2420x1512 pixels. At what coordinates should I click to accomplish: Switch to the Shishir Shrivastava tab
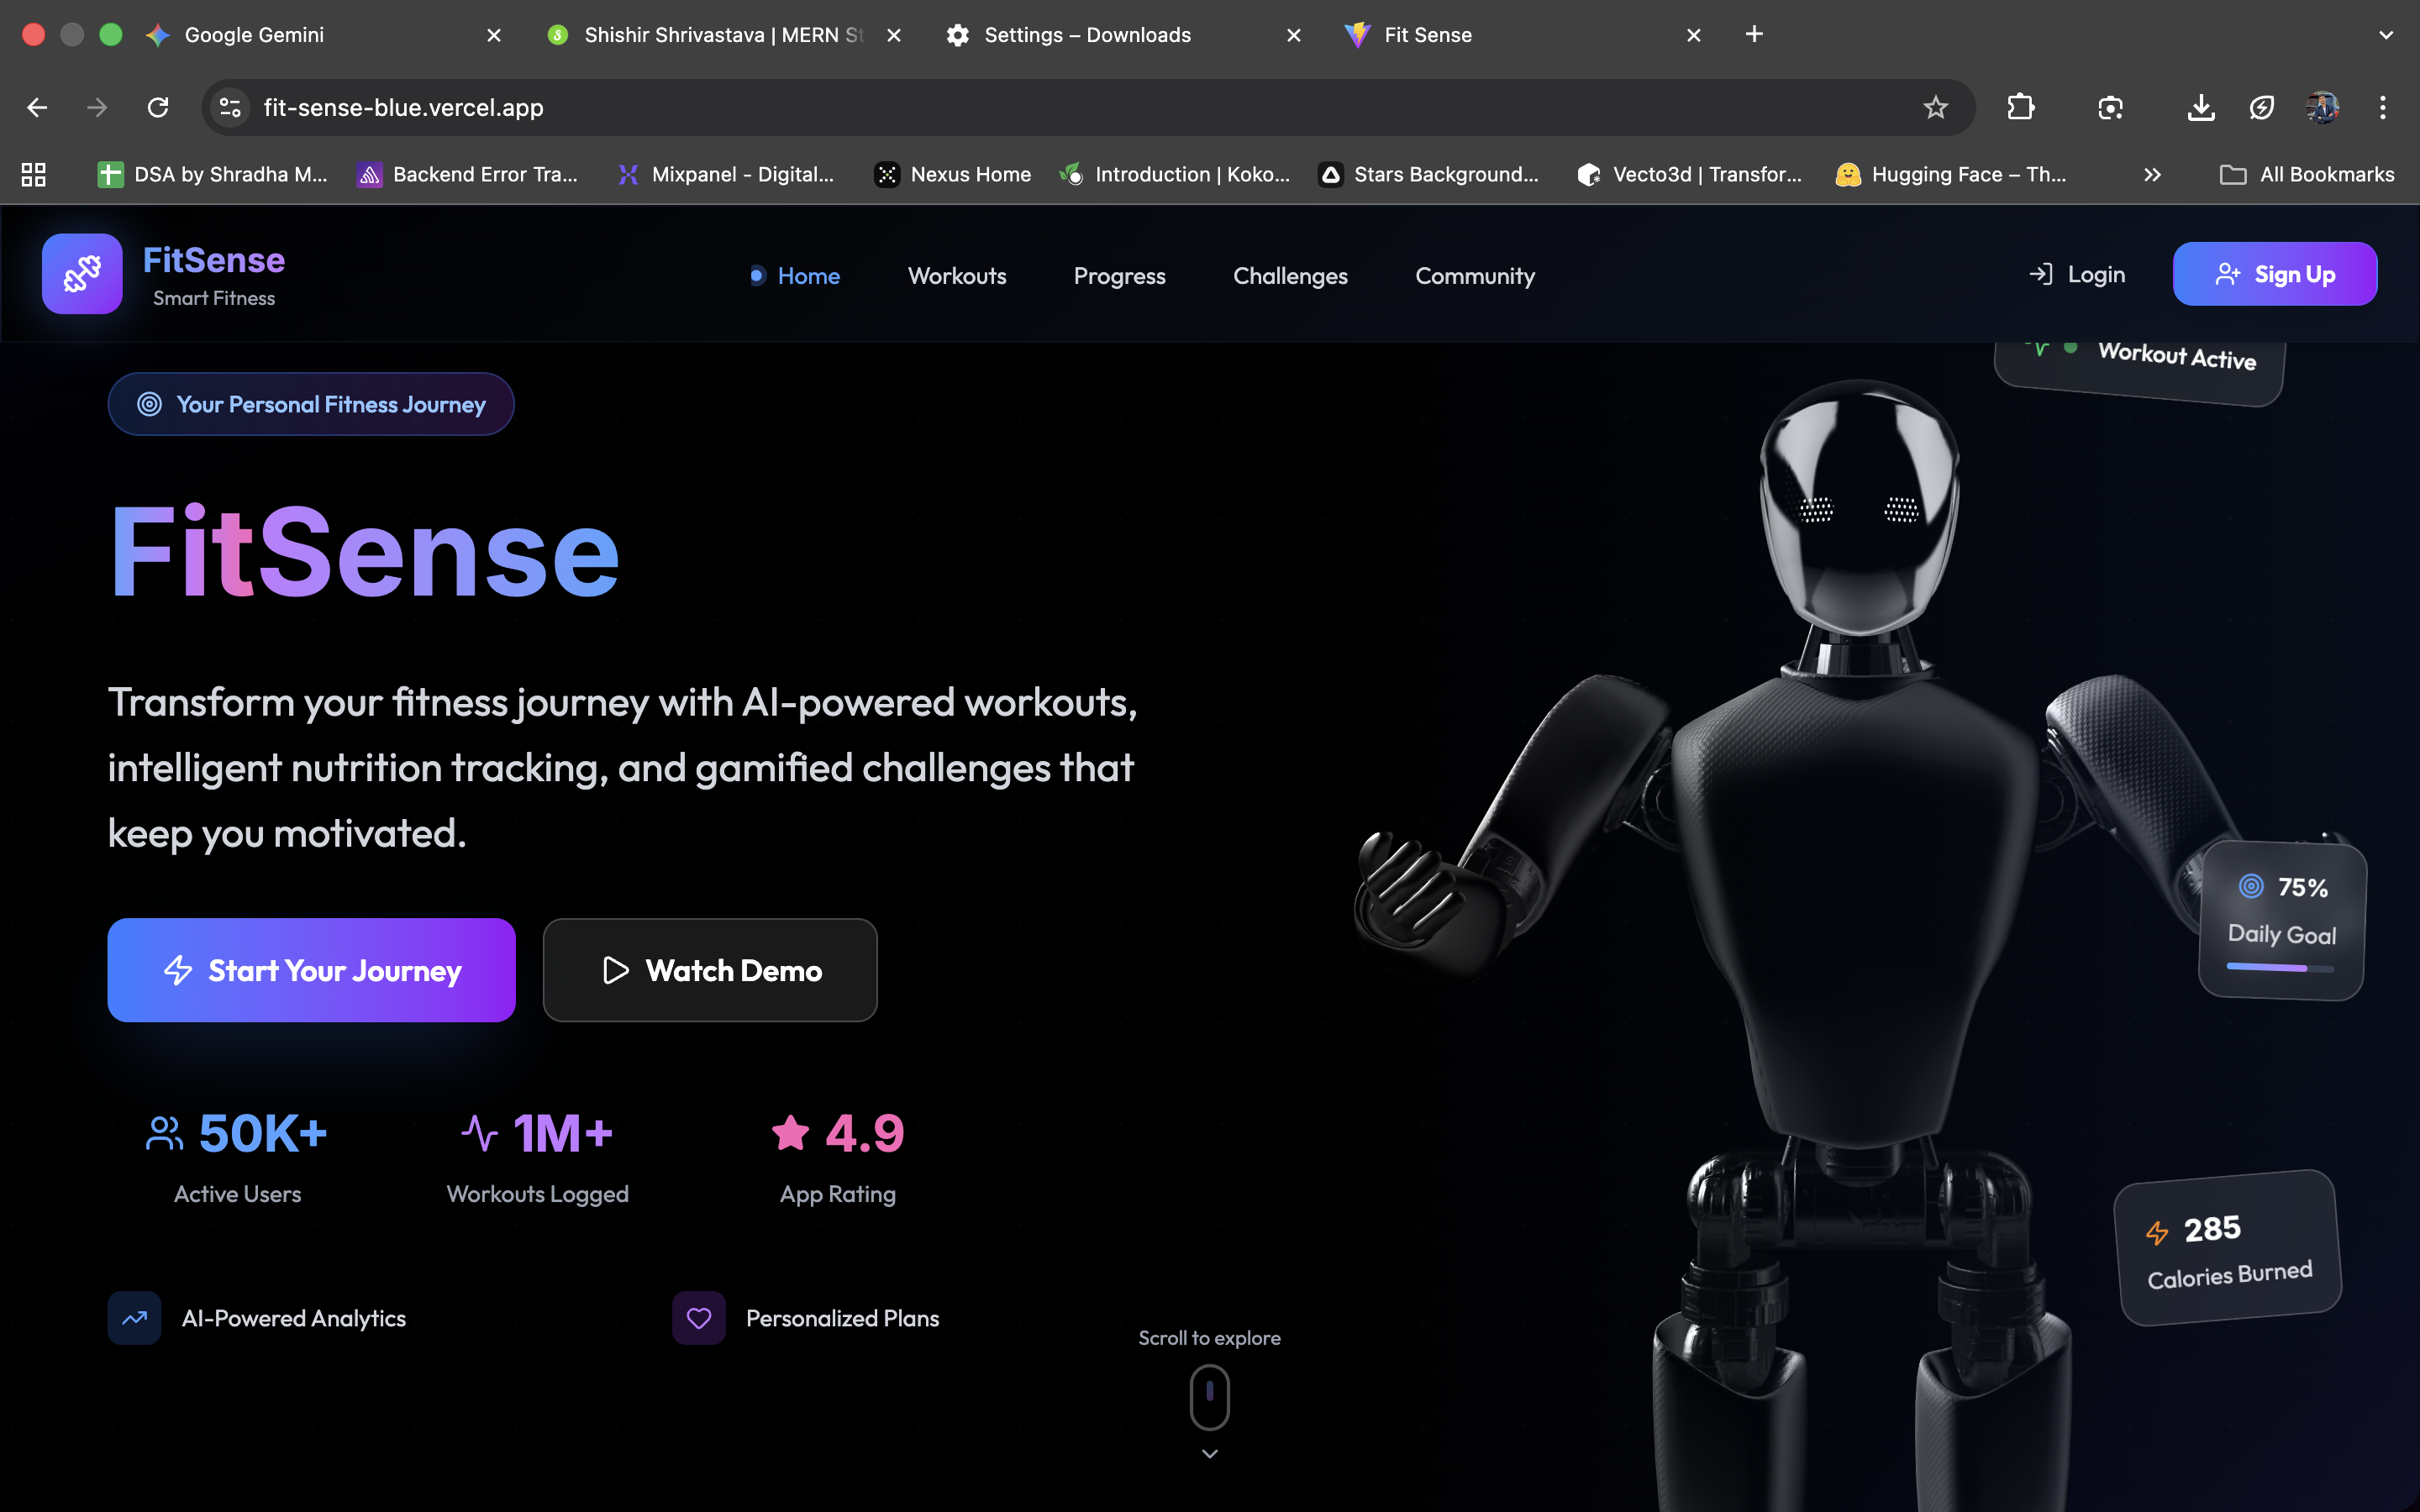click(x=724, y=35)
